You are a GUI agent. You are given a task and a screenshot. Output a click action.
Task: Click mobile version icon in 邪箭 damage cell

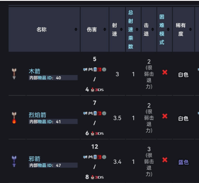click(95, 157)
